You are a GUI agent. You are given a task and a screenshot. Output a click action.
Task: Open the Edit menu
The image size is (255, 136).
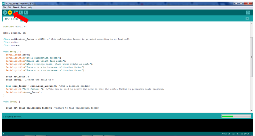tap(9, 8)
